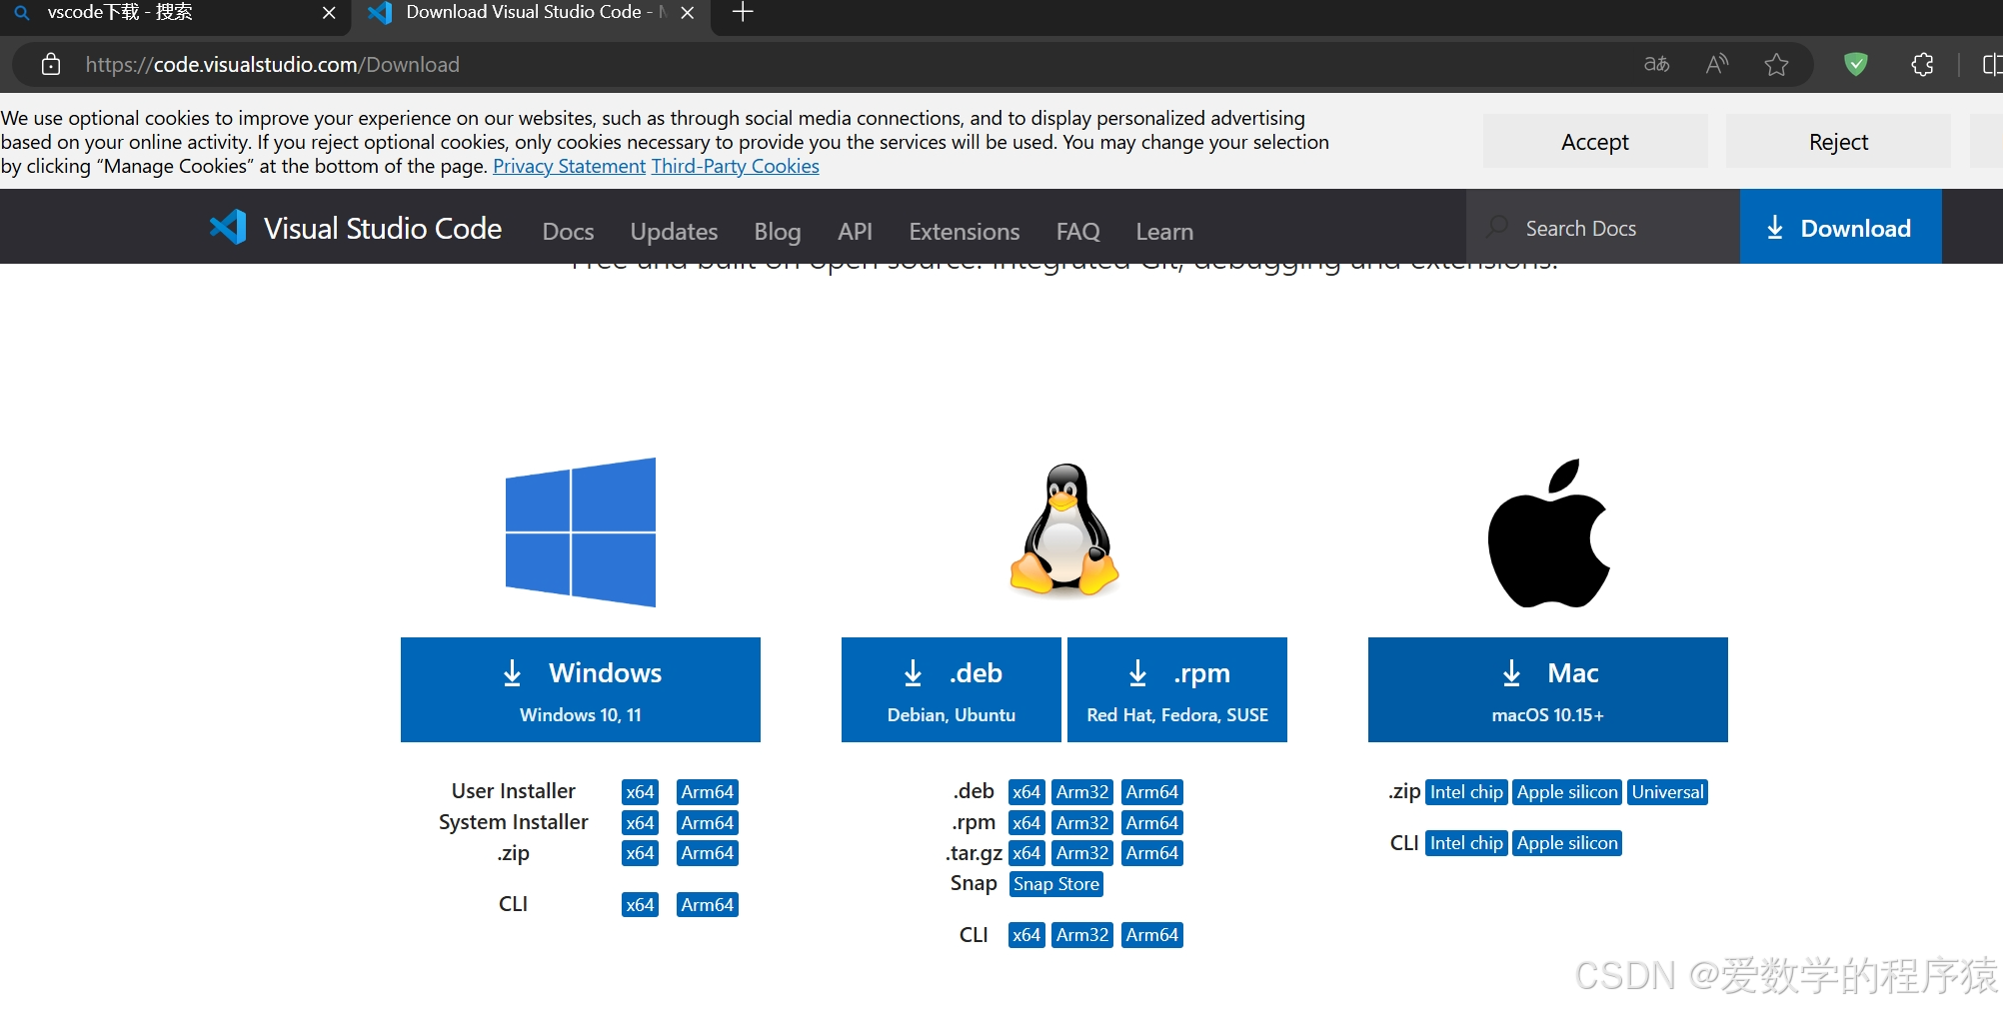The height and width of the screenshot is (1010, 2003).
Task: Switch to the vscode下载 - 搜索 tab
Action: point(175,13)
